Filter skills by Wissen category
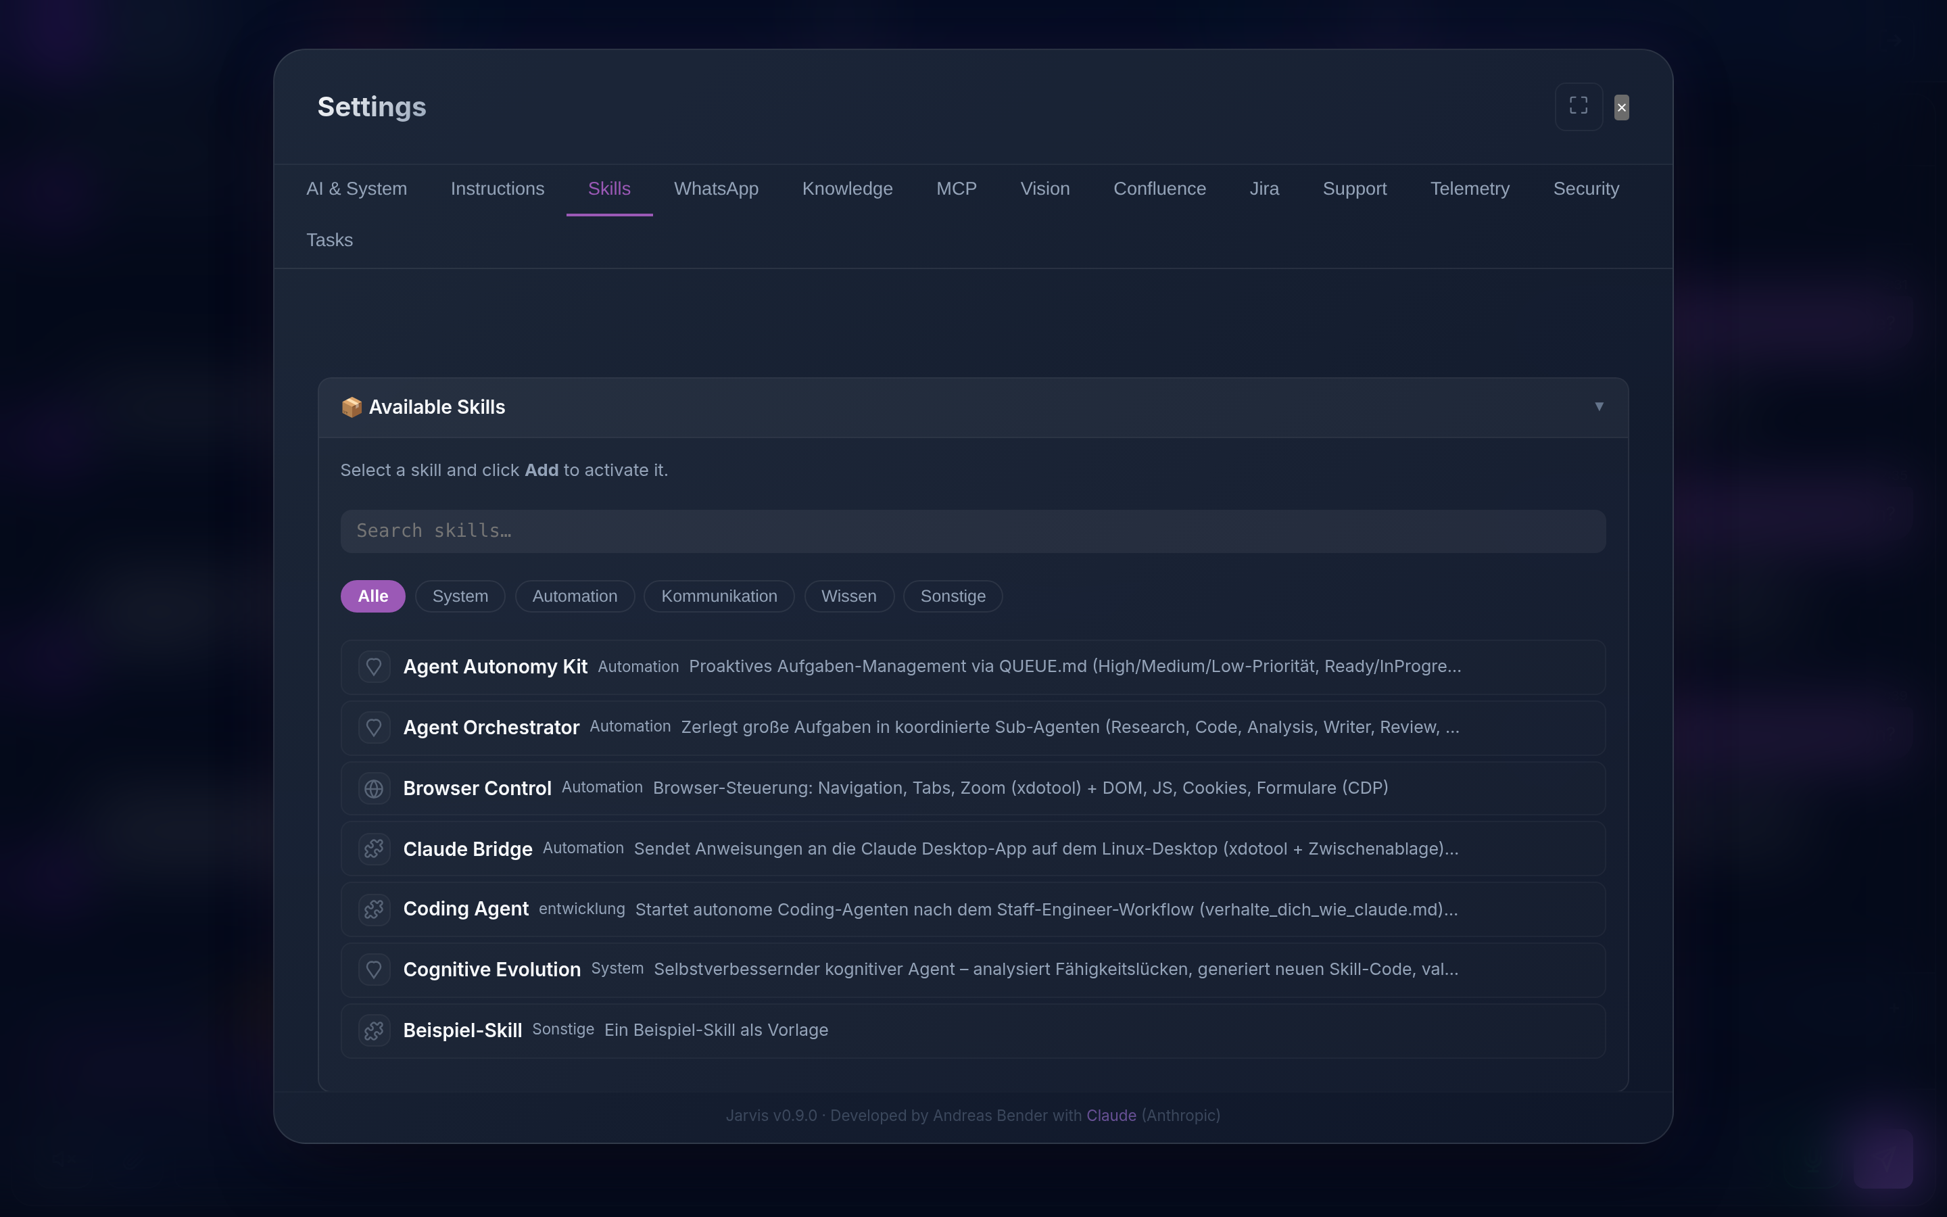Image resolution: width=1947 pixels, height=1217 pixels. tap(849, 596)
